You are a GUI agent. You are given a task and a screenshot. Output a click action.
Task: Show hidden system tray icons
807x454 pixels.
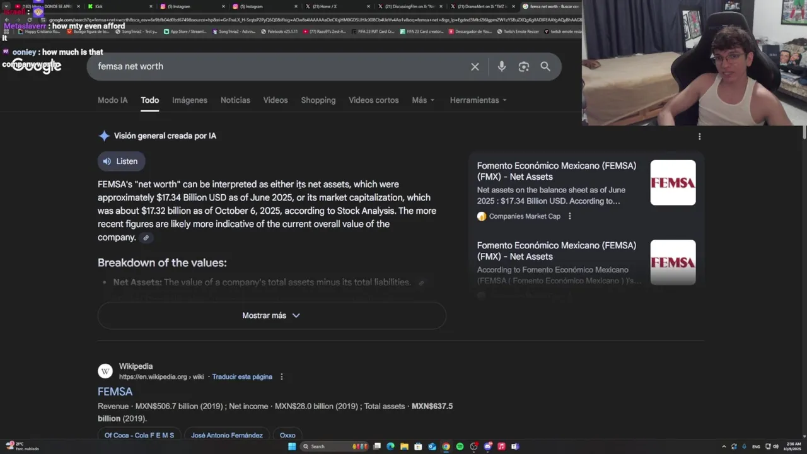click(724, 446)
